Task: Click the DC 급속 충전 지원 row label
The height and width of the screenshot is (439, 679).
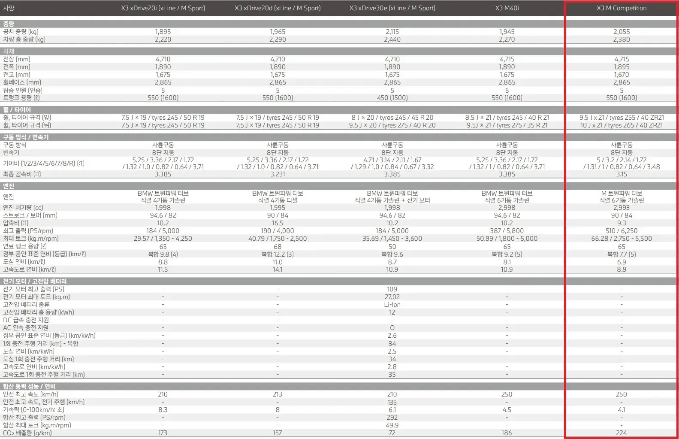Action: pos(26,320)
